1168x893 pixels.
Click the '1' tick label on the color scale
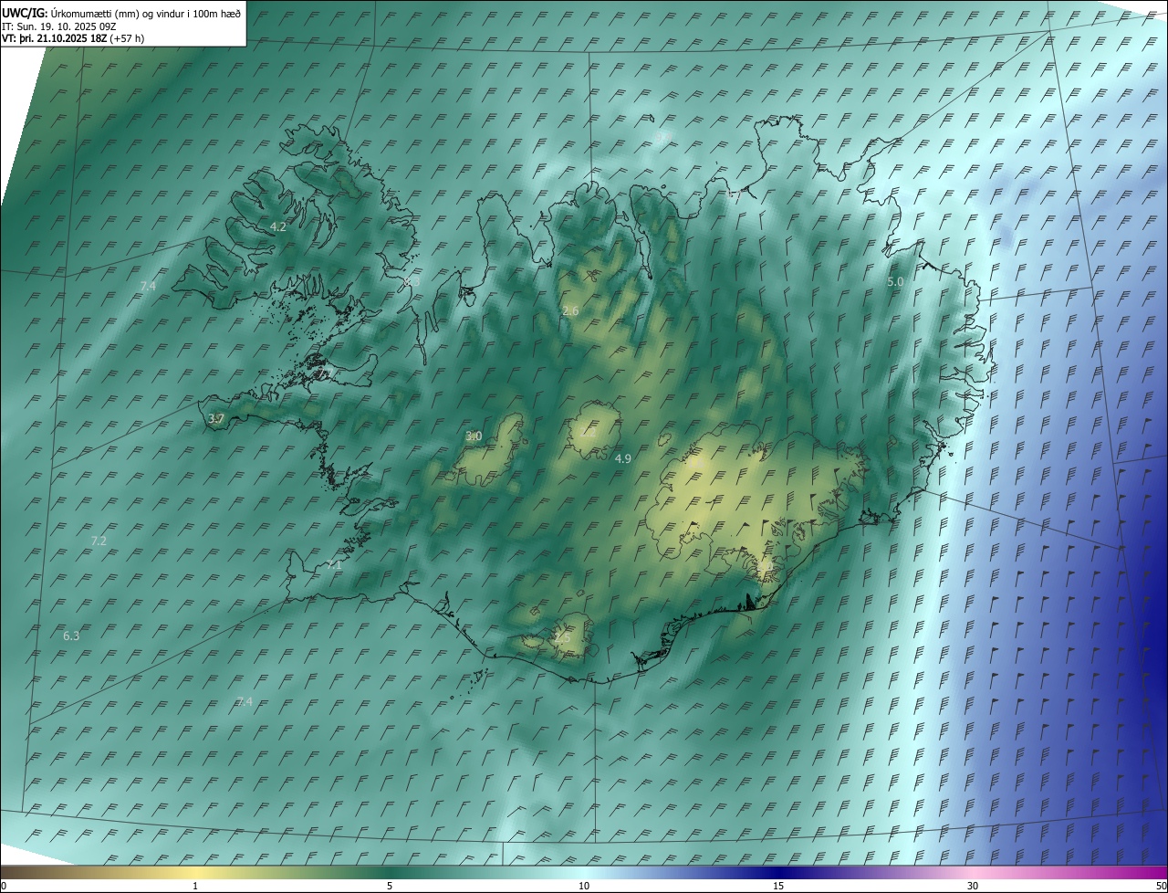pos(195,886)
